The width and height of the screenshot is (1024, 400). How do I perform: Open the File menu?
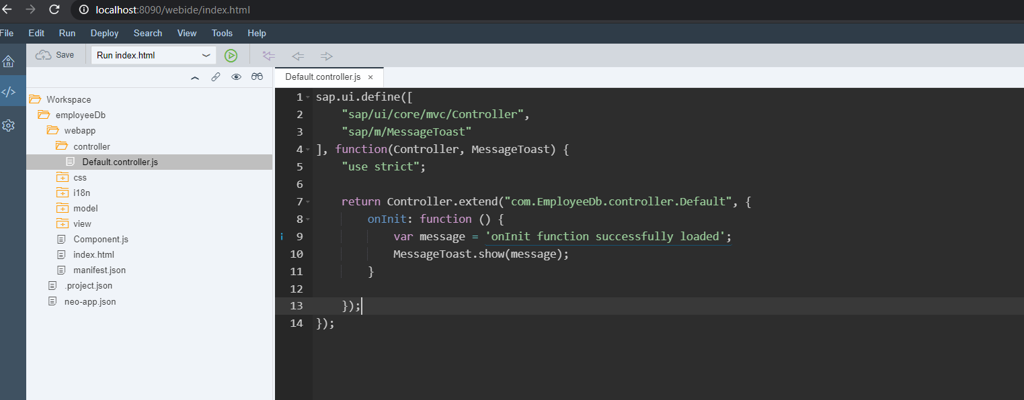coord(7,33)
